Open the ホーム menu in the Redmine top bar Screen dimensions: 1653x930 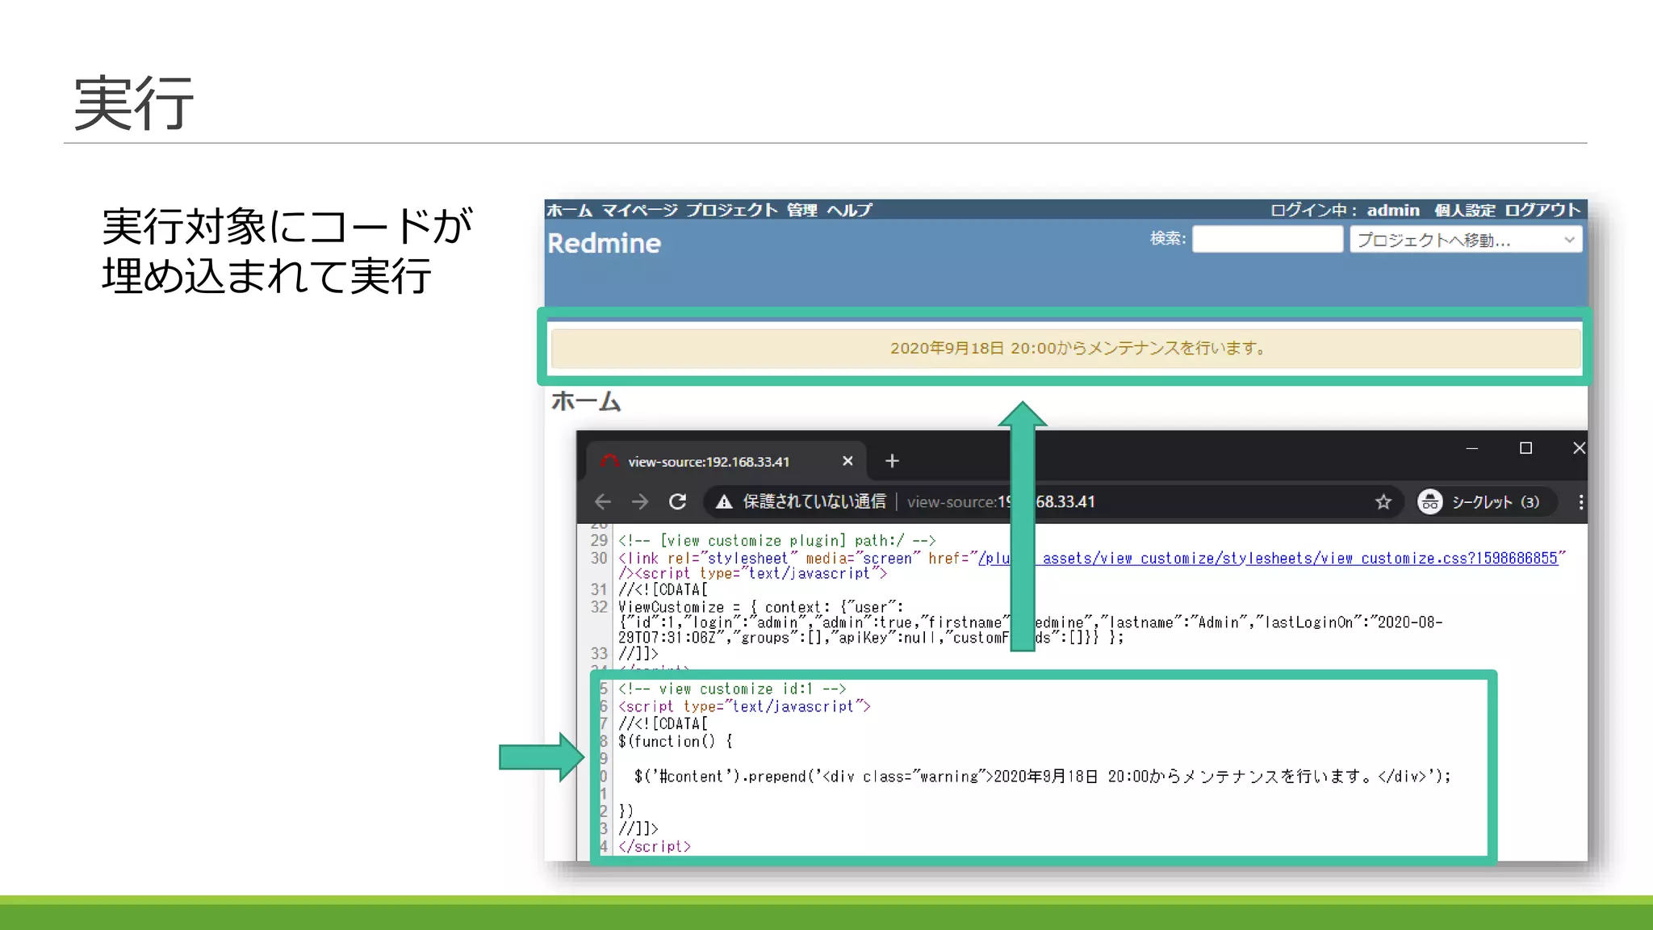point(569,210)
